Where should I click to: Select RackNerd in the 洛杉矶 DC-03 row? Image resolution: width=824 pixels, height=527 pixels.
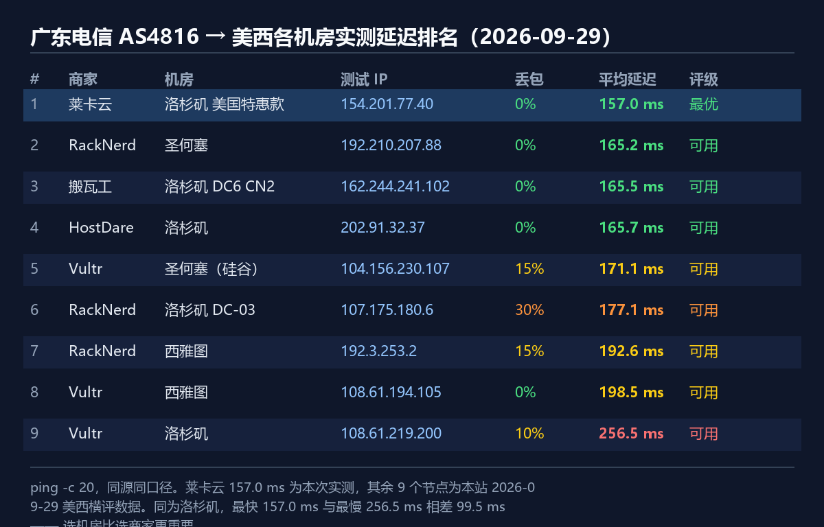[x=102, y=310]
